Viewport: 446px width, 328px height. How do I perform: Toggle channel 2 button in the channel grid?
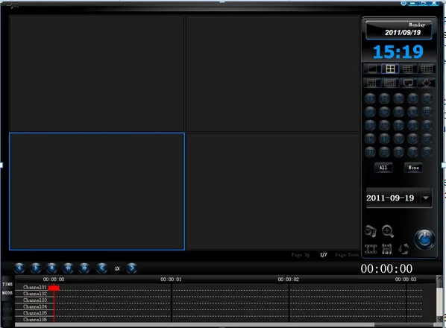point(384,98)
